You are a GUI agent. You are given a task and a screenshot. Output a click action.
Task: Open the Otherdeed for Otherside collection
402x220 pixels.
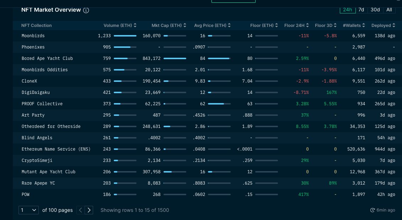point(51,126)
